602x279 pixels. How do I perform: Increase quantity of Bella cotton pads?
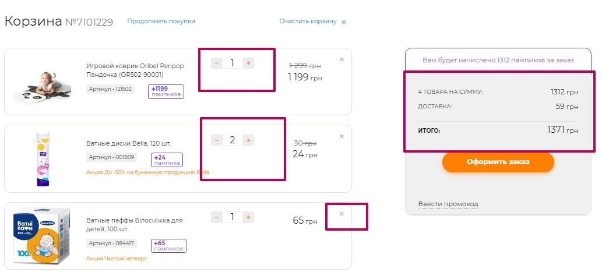(x=248, y=140)
